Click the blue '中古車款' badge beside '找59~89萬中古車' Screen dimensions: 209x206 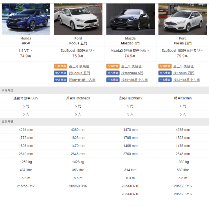tap(113, 80)
